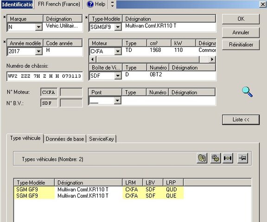
Task: Click the Désignation column header in vehicle list
Action: pyautogui.click(x=89, y=182)
